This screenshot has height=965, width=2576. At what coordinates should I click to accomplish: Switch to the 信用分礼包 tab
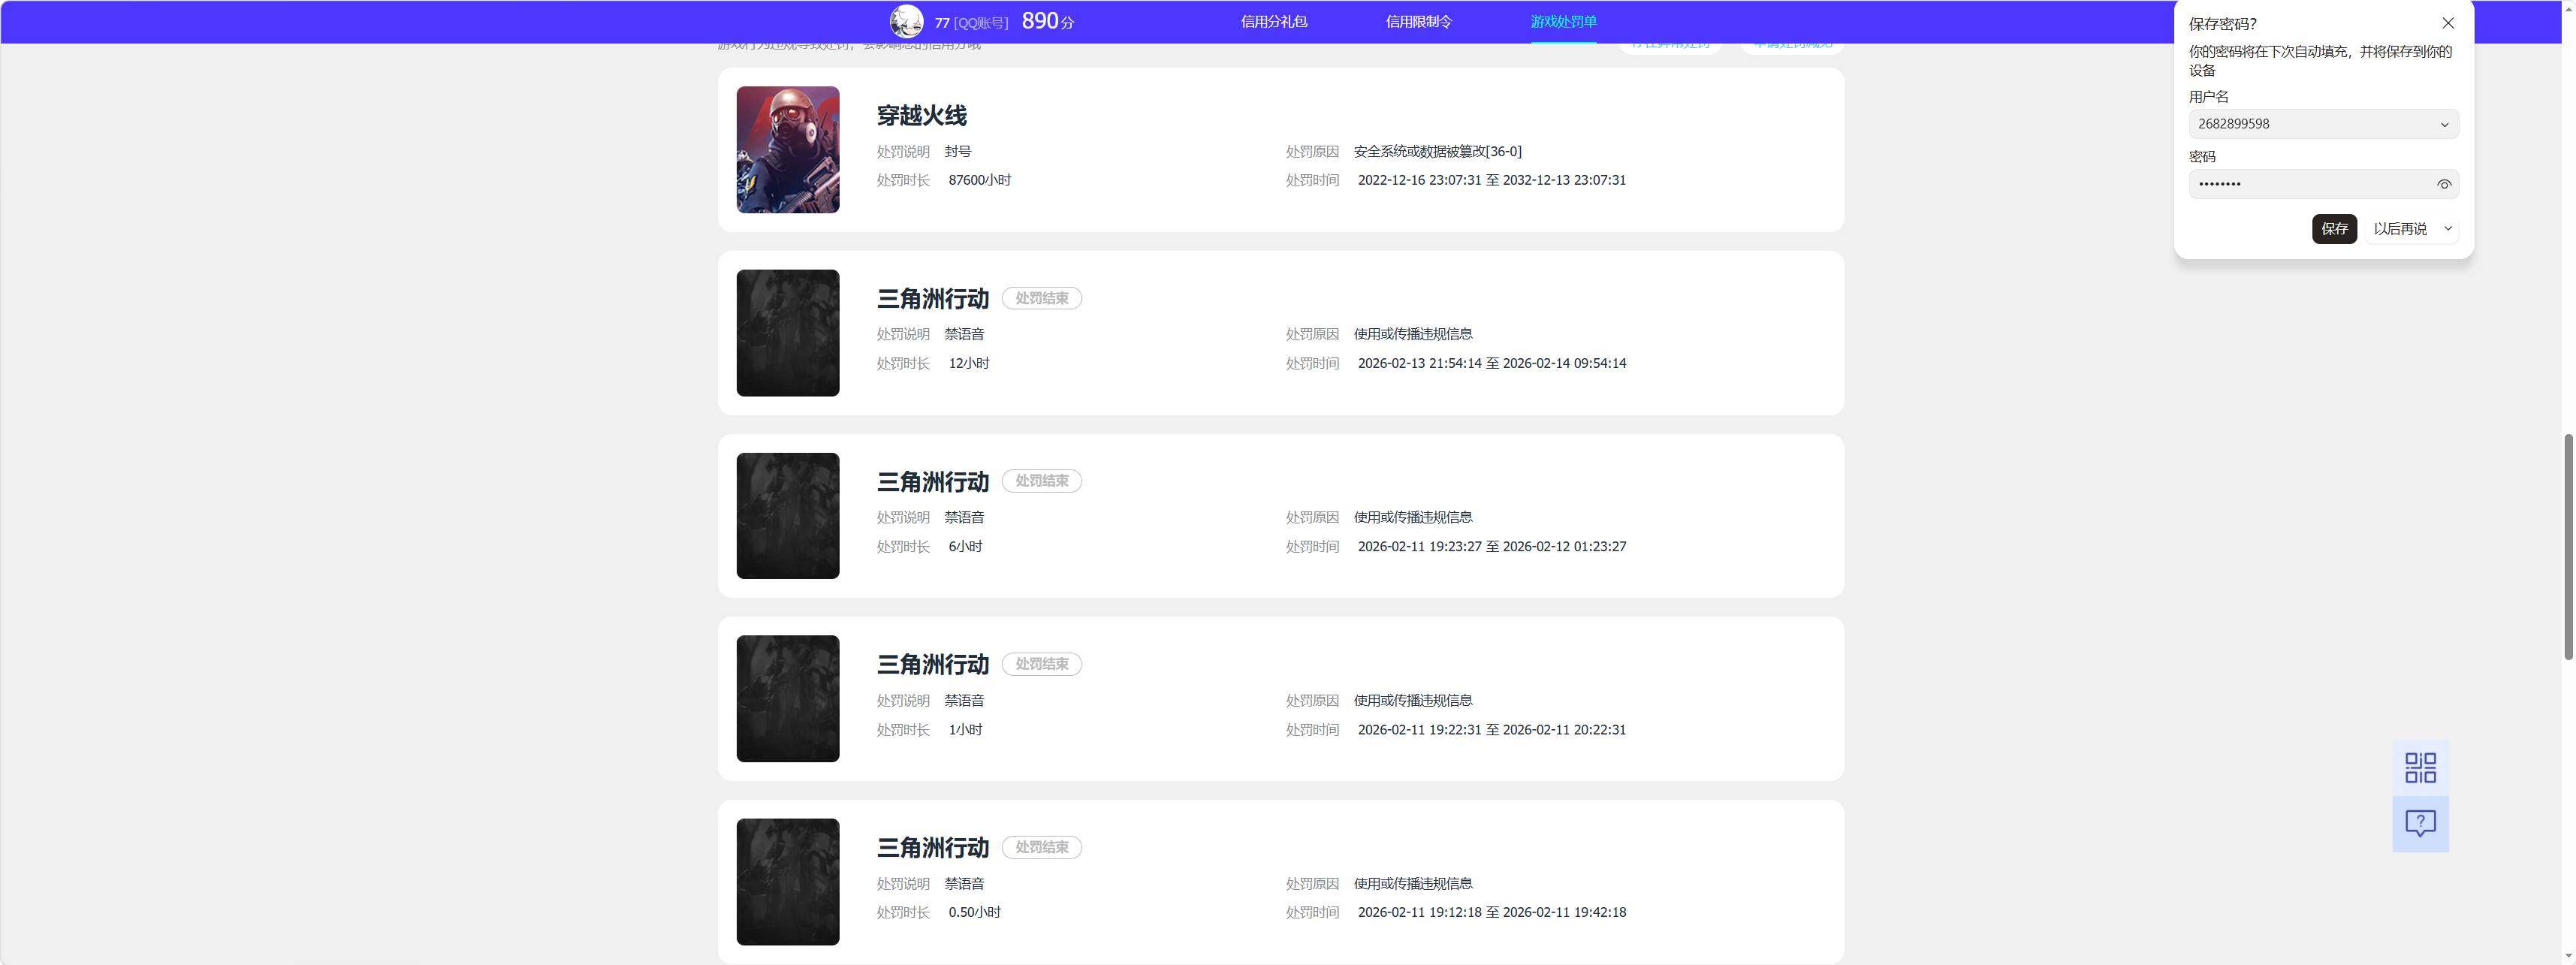[1274, 21]
